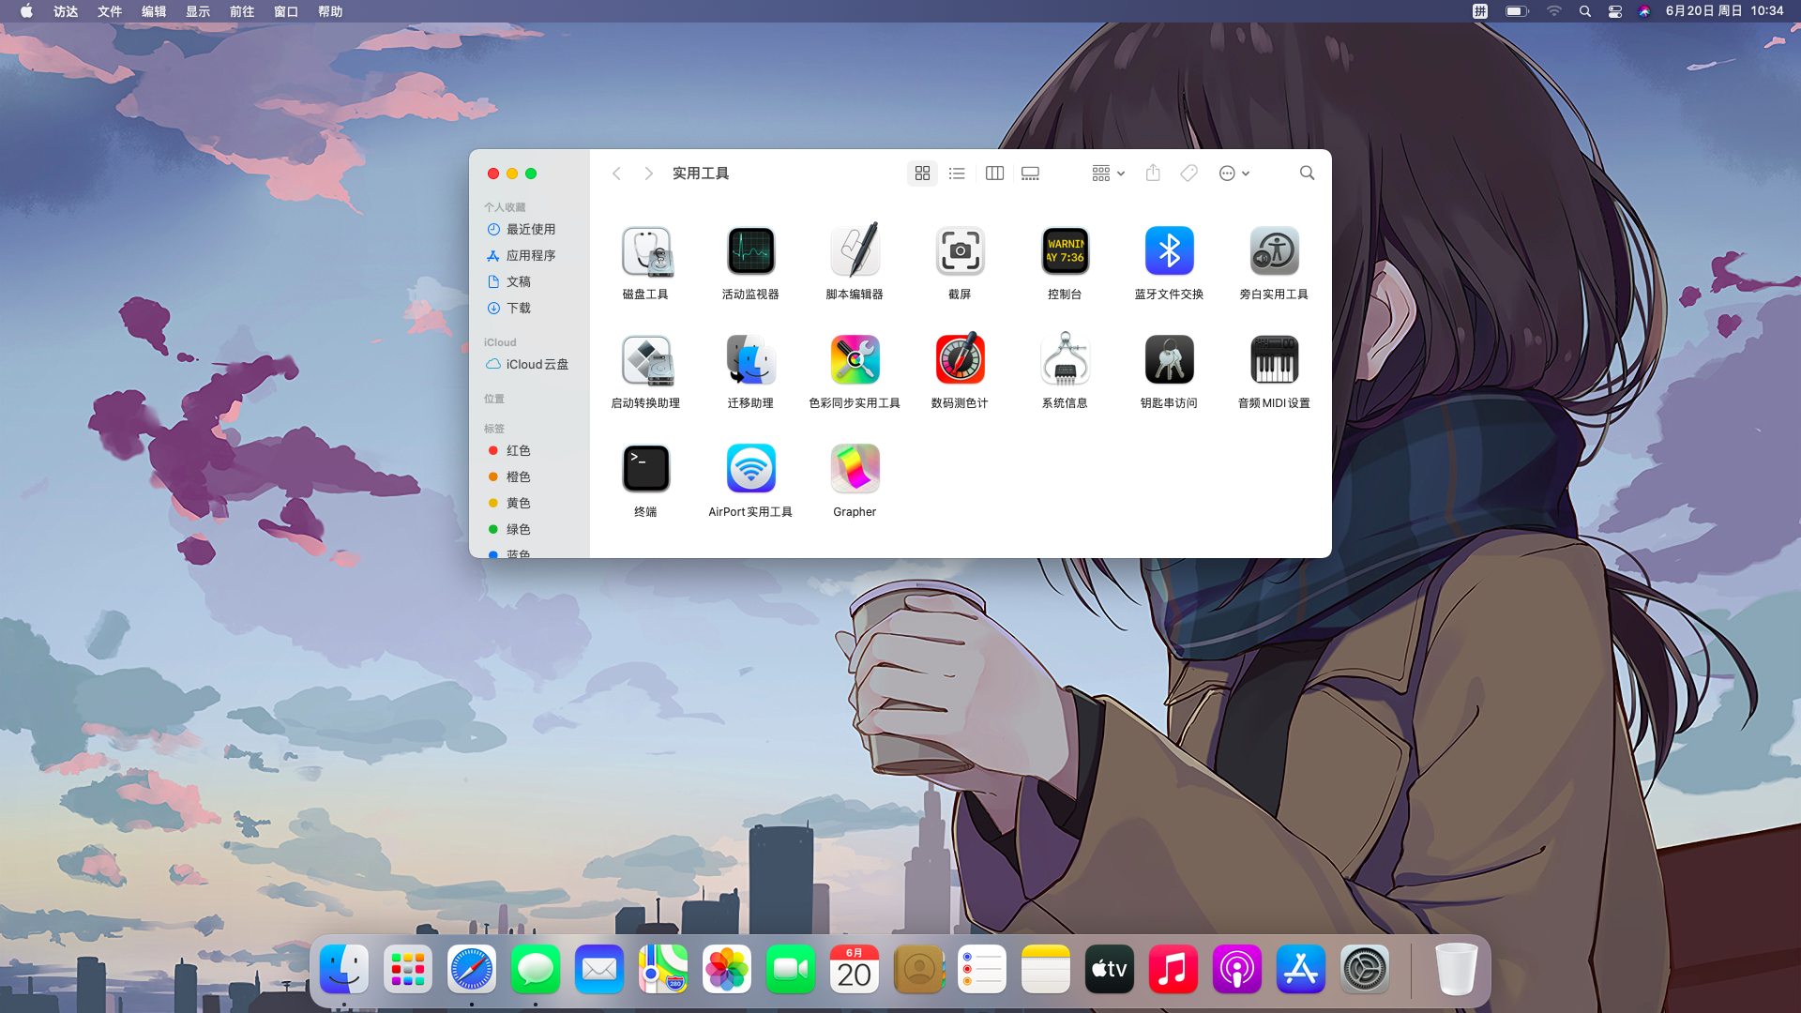Open the 蓝牙文件交换 Bluetooth icon
Screen dimensions: 1801x1013
1169,251
